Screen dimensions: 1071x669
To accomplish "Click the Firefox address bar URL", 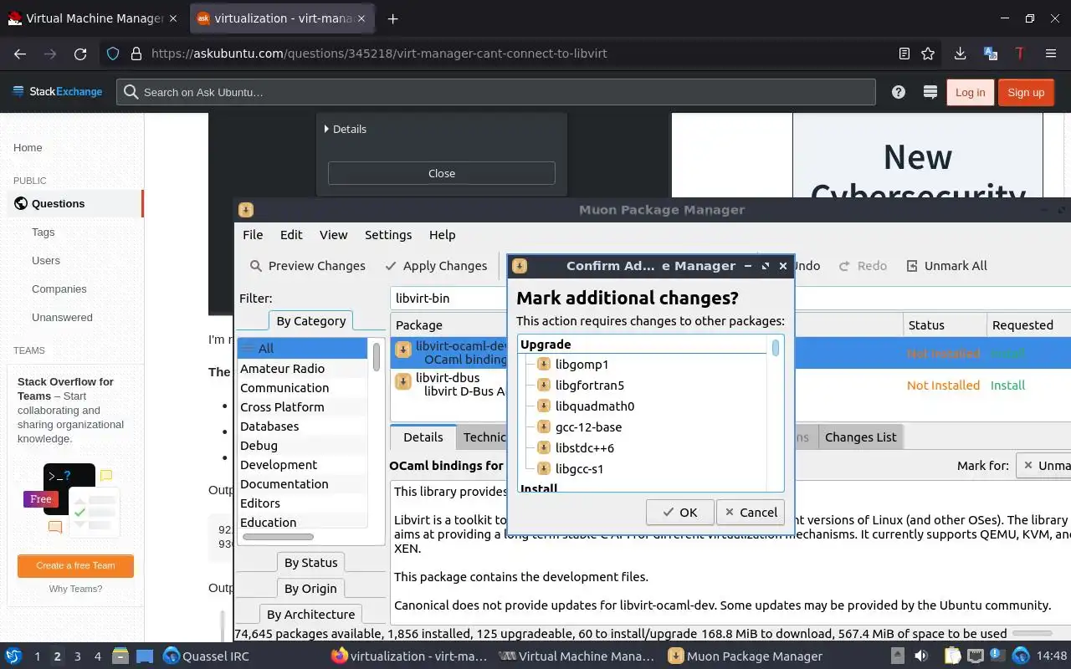I will (379, 54).
